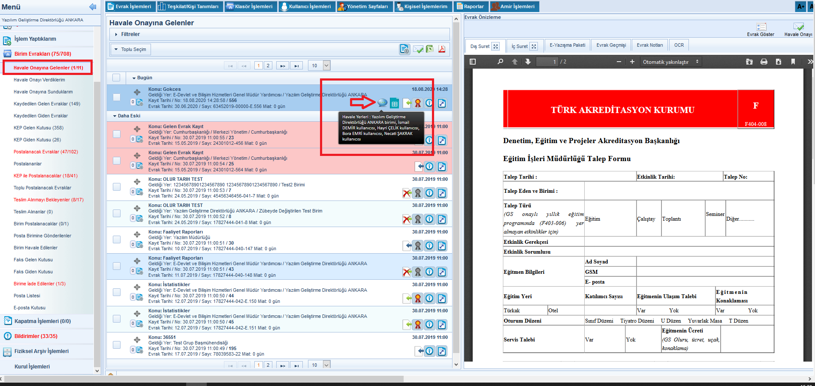Export the list to PDF
This screenshot has height=386, width=815.
coord(441,49)
